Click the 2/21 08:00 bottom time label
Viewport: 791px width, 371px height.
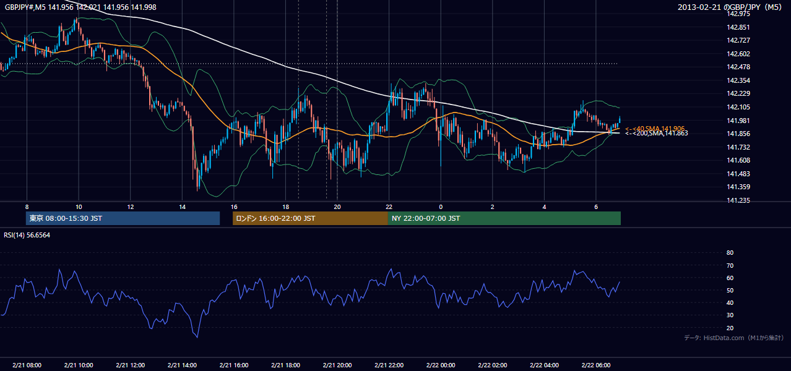(27, 365)
